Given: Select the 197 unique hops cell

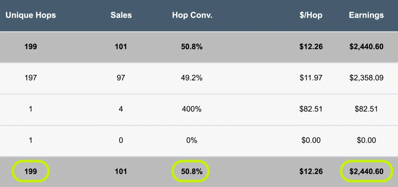Looking at the screenshot, I should tap(31, 78).
